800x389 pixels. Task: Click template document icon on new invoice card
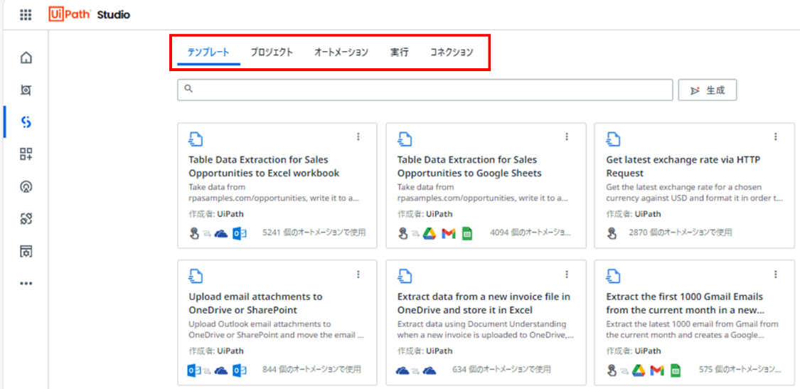(x=405, y=276)
